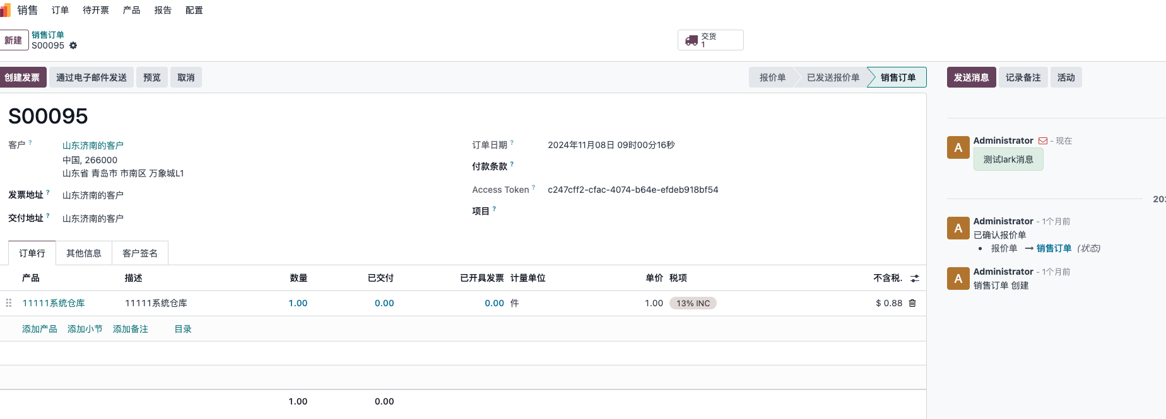The height and width of the screenshot is (419, 1166).
Task: Open the 销售订单 breadcrumb link
Action: pos(48,35)
